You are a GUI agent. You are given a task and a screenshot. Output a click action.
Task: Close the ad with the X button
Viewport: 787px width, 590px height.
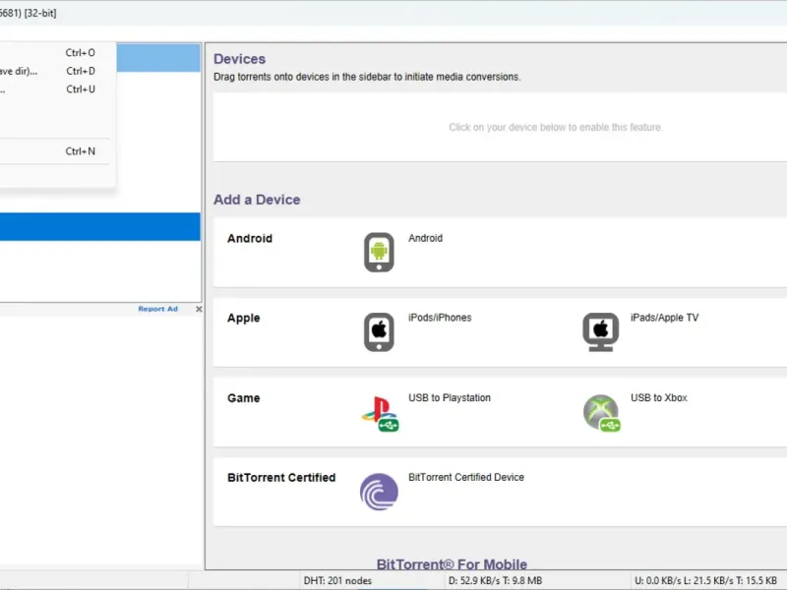point(198,309)
